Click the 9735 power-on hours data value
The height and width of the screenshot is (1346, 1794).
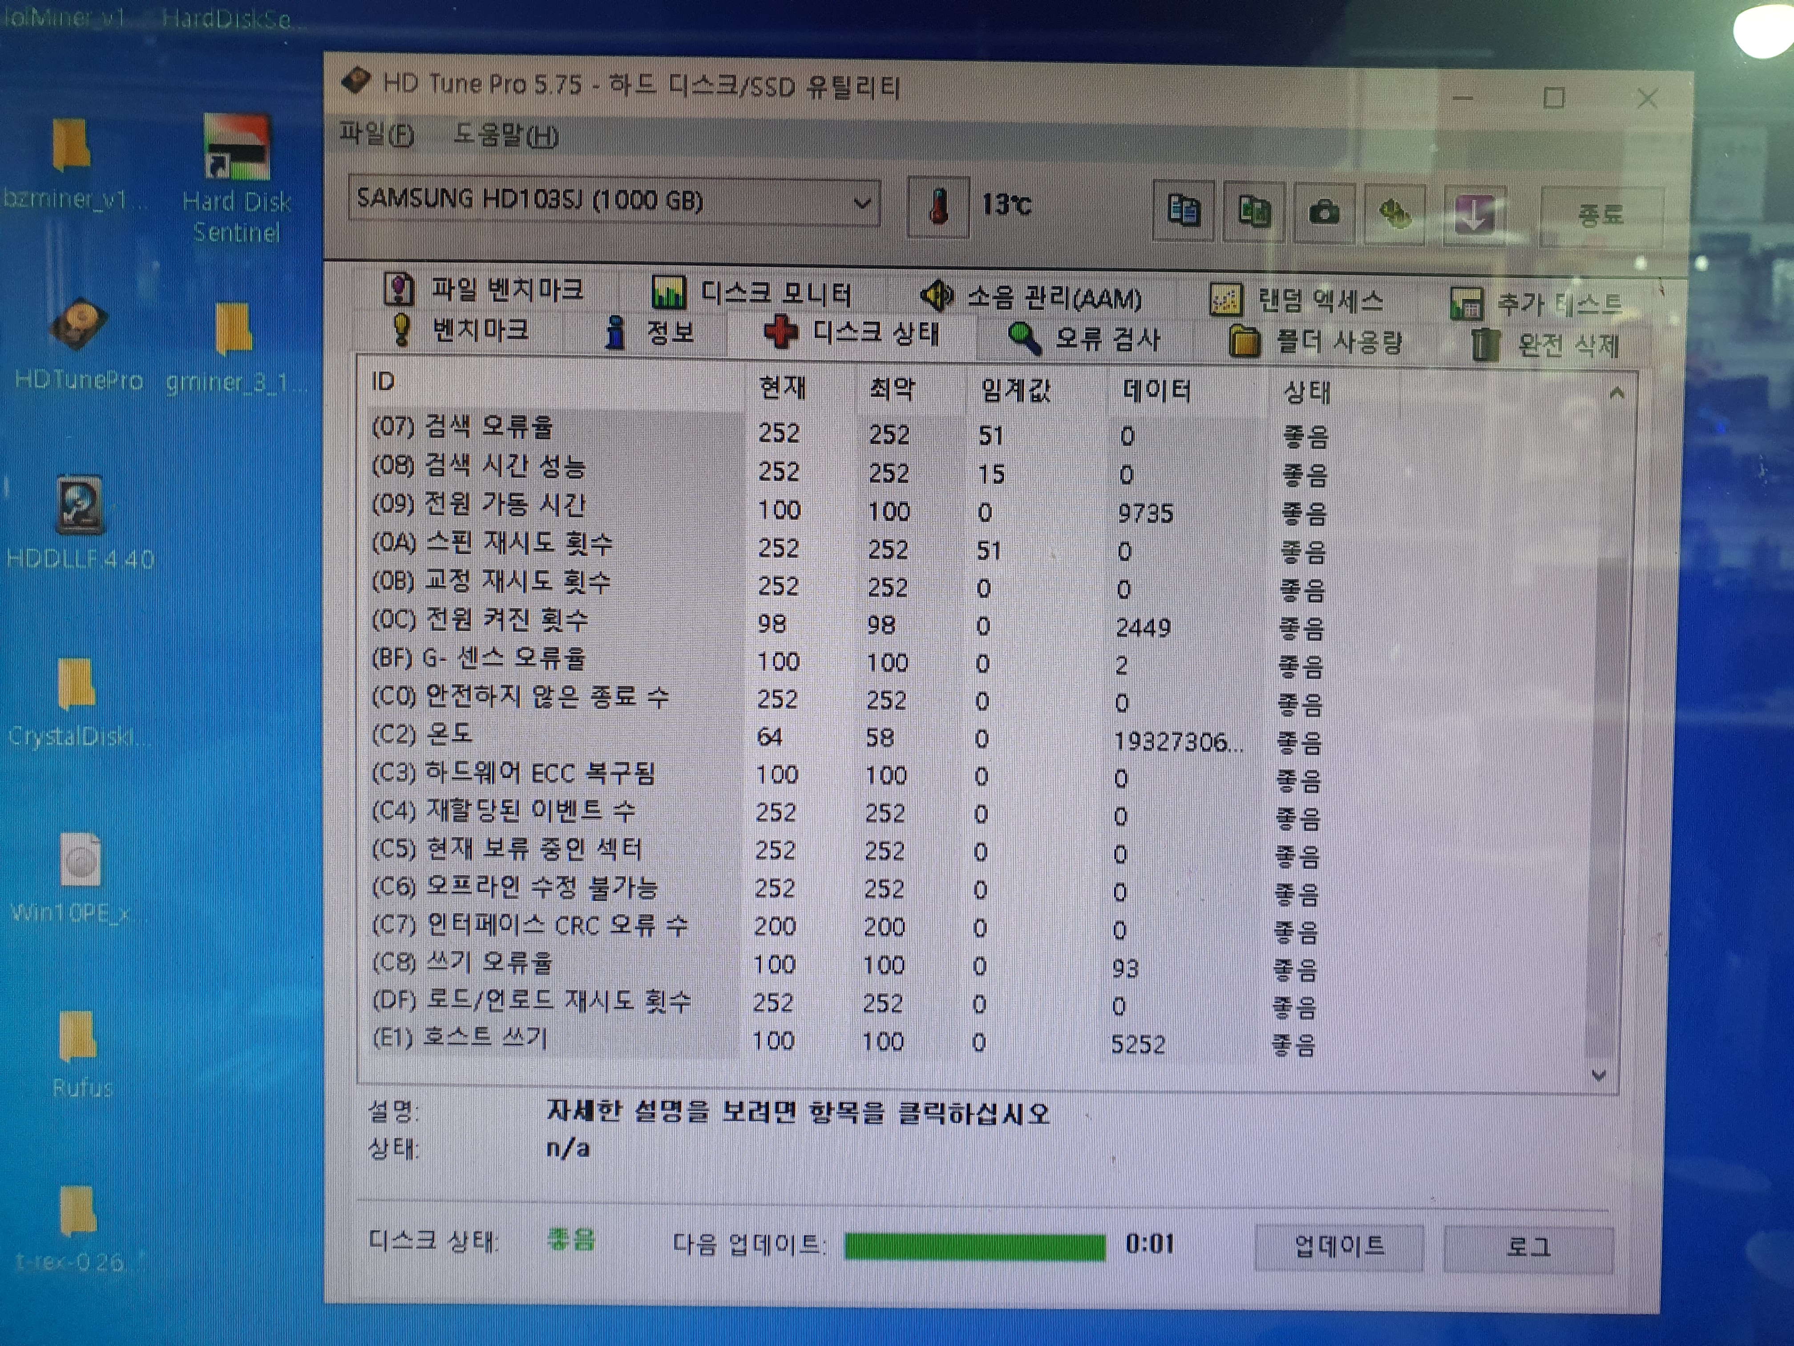click(1145, 513)
